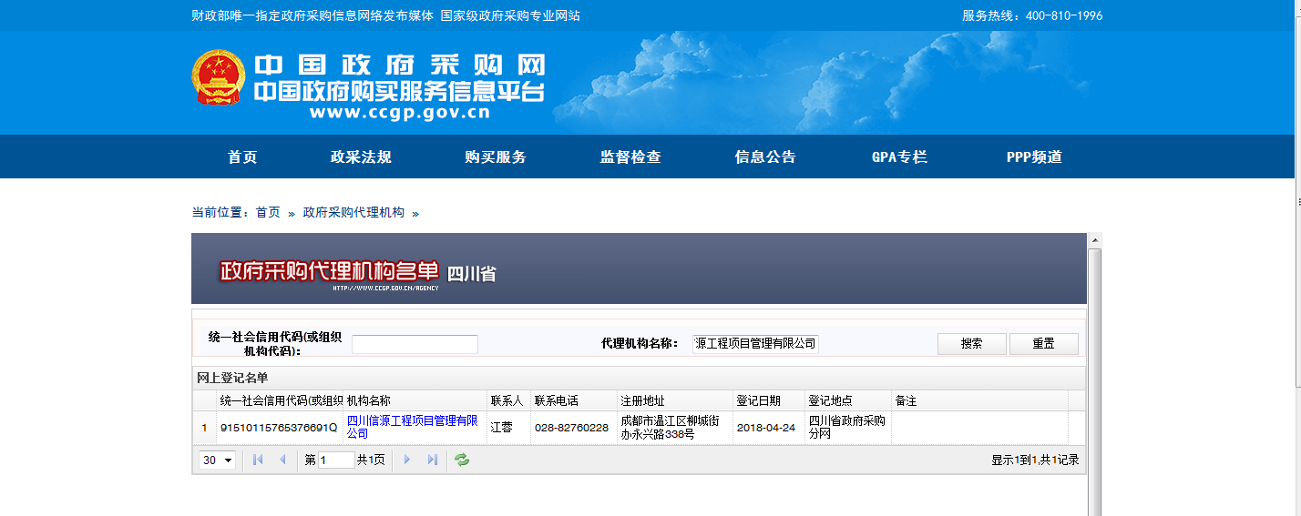Click the national emblem logo

pyautogui.click(x=219, y=78)
